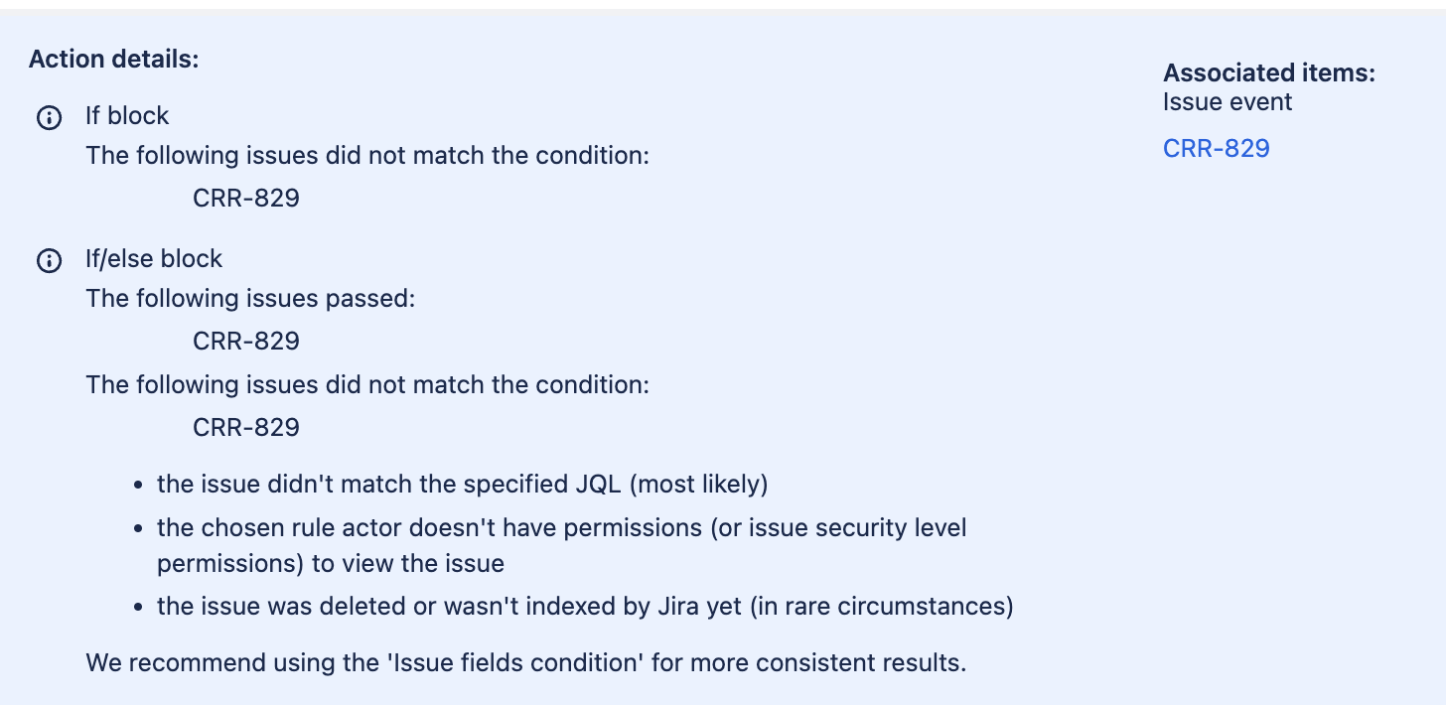Click the rule actor permissions bullet point

click(561, 527)
